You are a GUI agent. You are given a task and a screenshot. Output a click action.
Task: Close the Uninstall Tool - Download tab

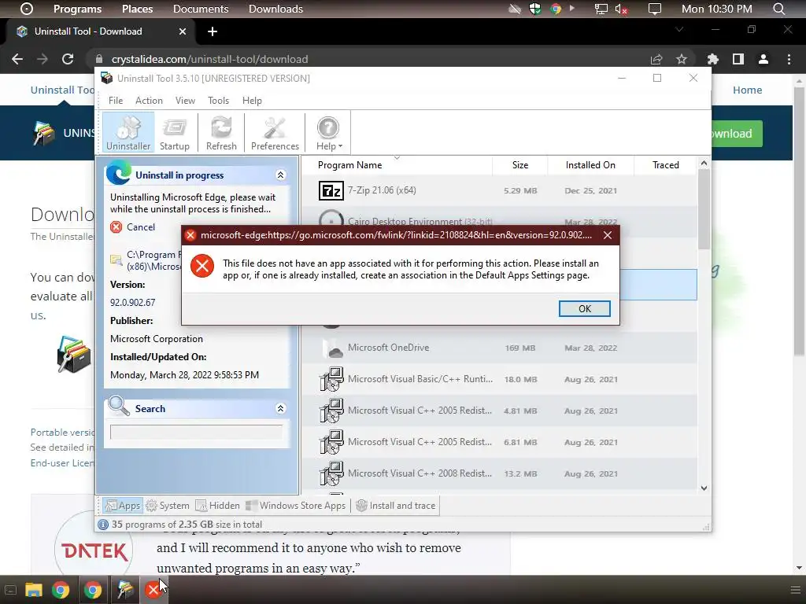point(183,31)
